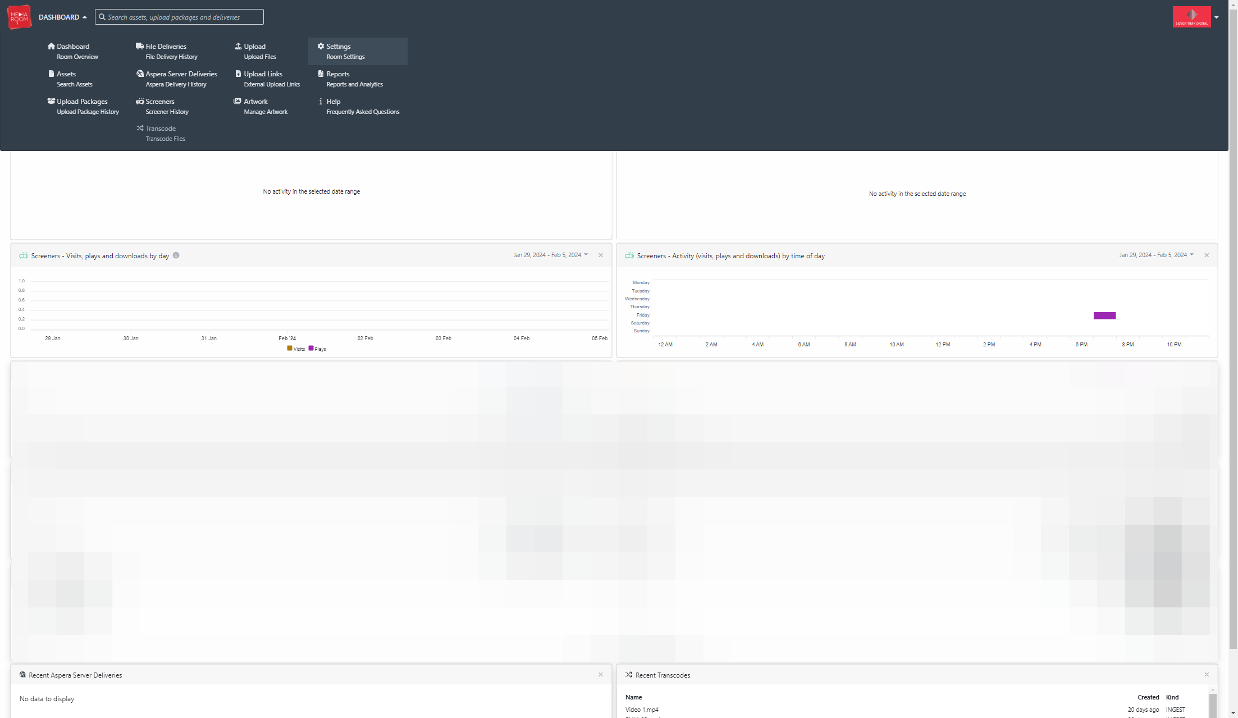
Task: Open Screener History link
Action: pyautogui.click(x=167, y=112)
